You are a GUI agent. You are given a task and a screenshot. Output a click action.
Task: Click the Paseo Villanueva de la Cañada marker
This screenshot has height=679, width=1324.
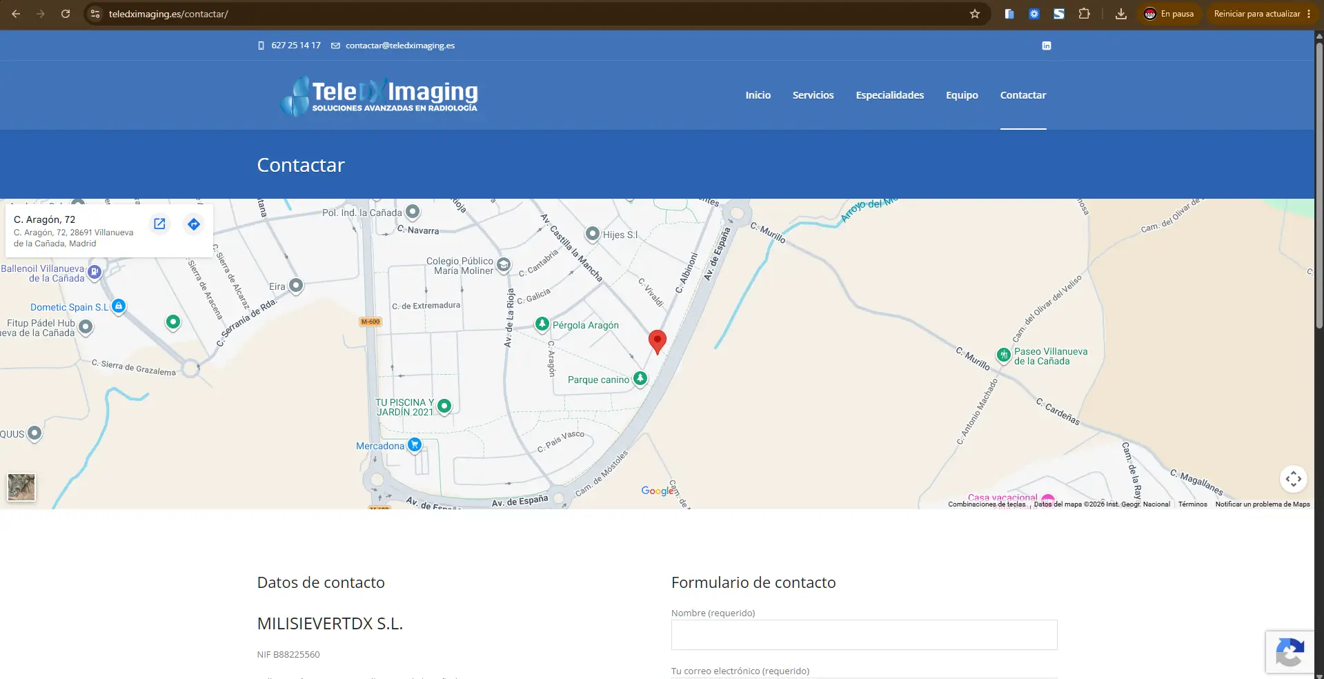click(x=1004, y=355)
